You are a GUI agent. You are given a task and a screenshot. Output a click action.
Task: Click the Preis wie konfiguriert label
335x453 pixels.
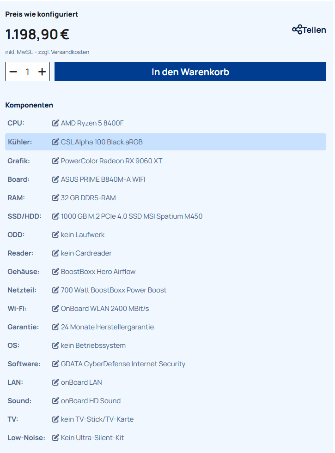point(42,14)
